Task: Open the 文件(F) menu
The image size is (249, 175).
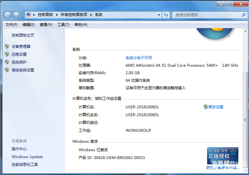Action: point(11,25)
